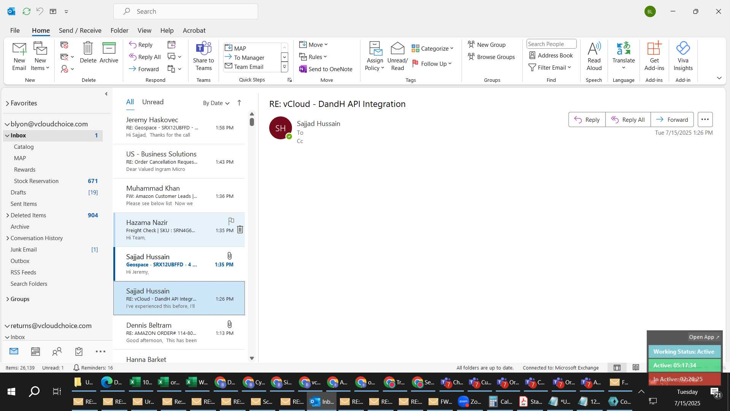Start Read Aloud
Screen dimensions: 730x411
point(594,56)
